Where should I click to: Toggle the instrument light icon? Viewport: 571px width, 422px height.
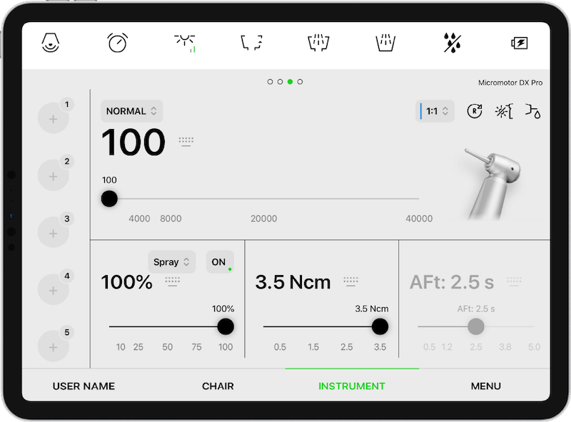[x=504, y=111]
